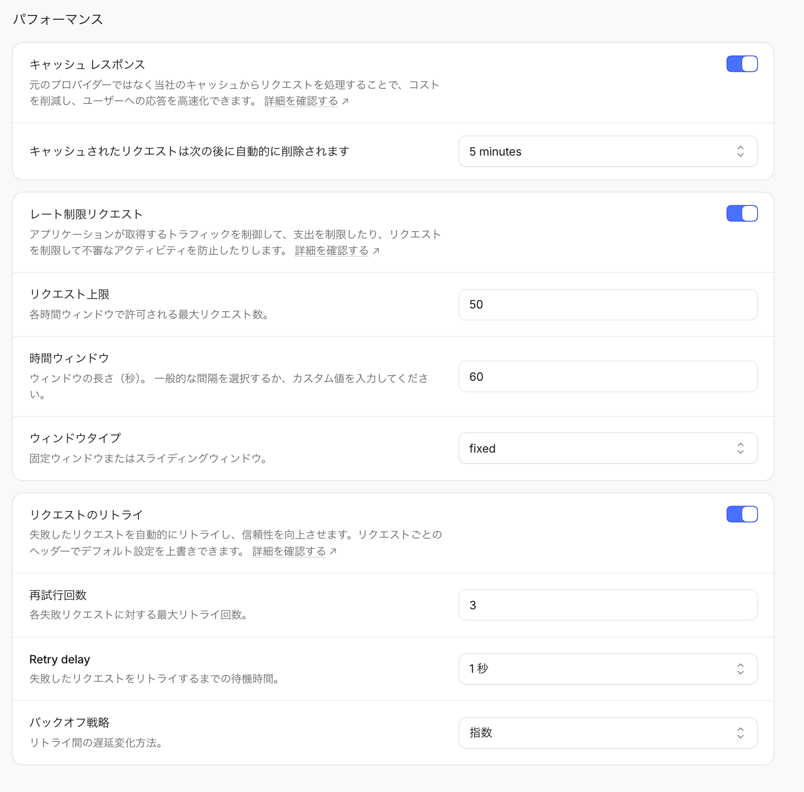
Task: Disable the レート制限リクエスト switch
Action: tap(742, 214)
